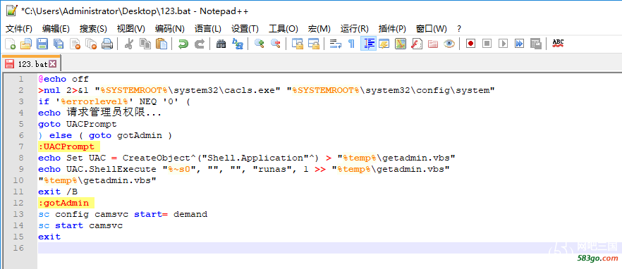
Task: Open the ? help menu
Action: coord(459,29)
